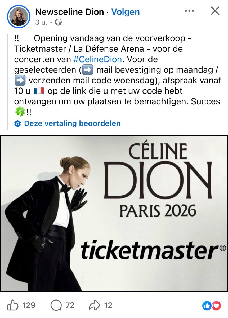Viewport: 228px width, 318px height.
Task: Open the three-dot post options menu
Action: pyautogui.click(x=189, y=11)
